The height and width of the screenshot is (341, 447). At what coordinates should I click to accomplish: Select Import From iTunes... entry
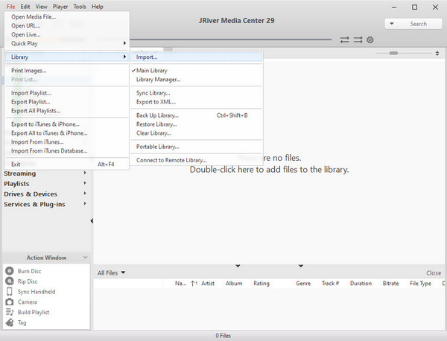[x=67, y=142]
